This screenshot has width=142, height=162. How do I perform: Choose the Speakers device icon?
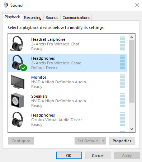pyautogui.click(x=17, y=100)
